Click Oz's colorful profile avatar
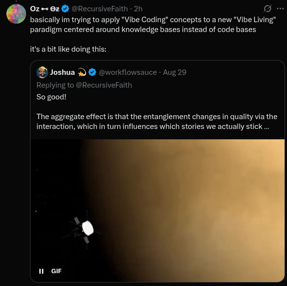The width and height of the screenshot is (287, 286). coord(16,14)
